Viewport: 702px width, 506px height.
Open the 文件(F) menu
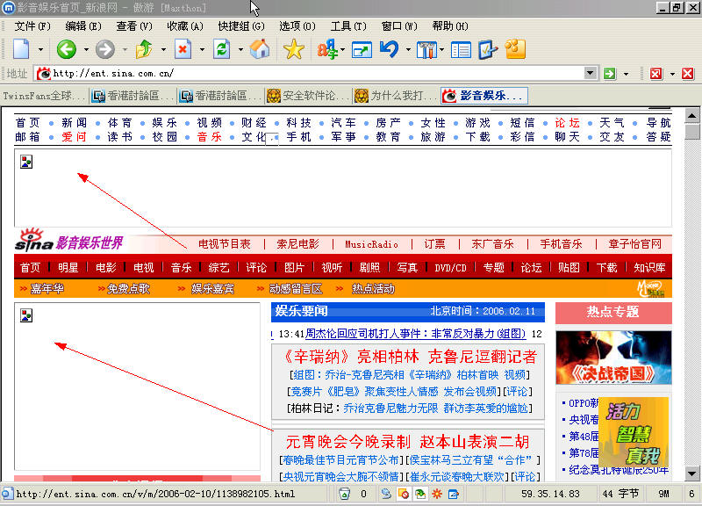[32, 26]
